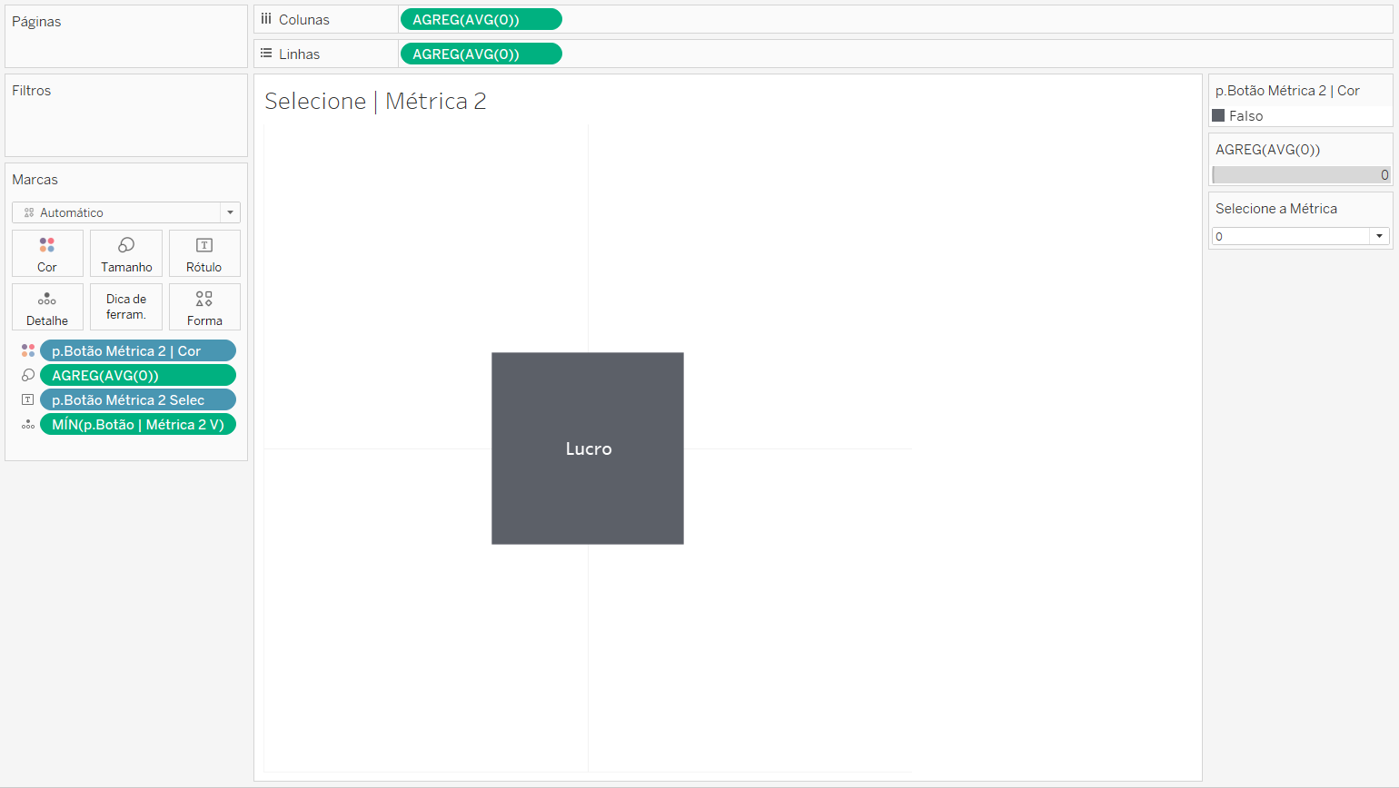Select the AGREG(AVG(0)) size pill in Marcas
This screenshot has height=788, width=1399.
[x=138, y=375]
